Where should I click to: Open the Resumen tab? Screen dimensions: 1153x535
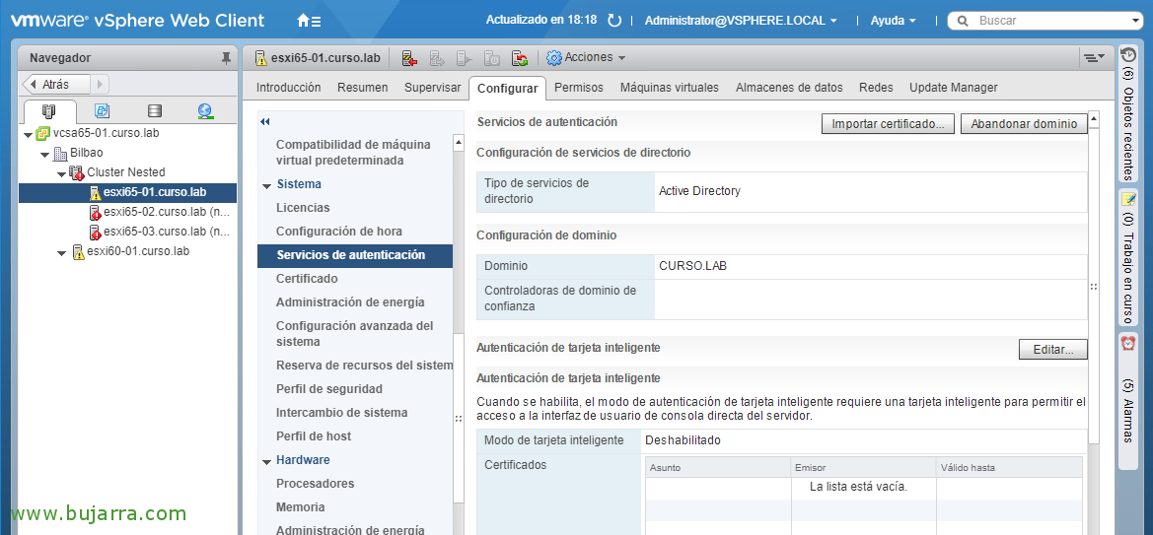tap(363, 88)
